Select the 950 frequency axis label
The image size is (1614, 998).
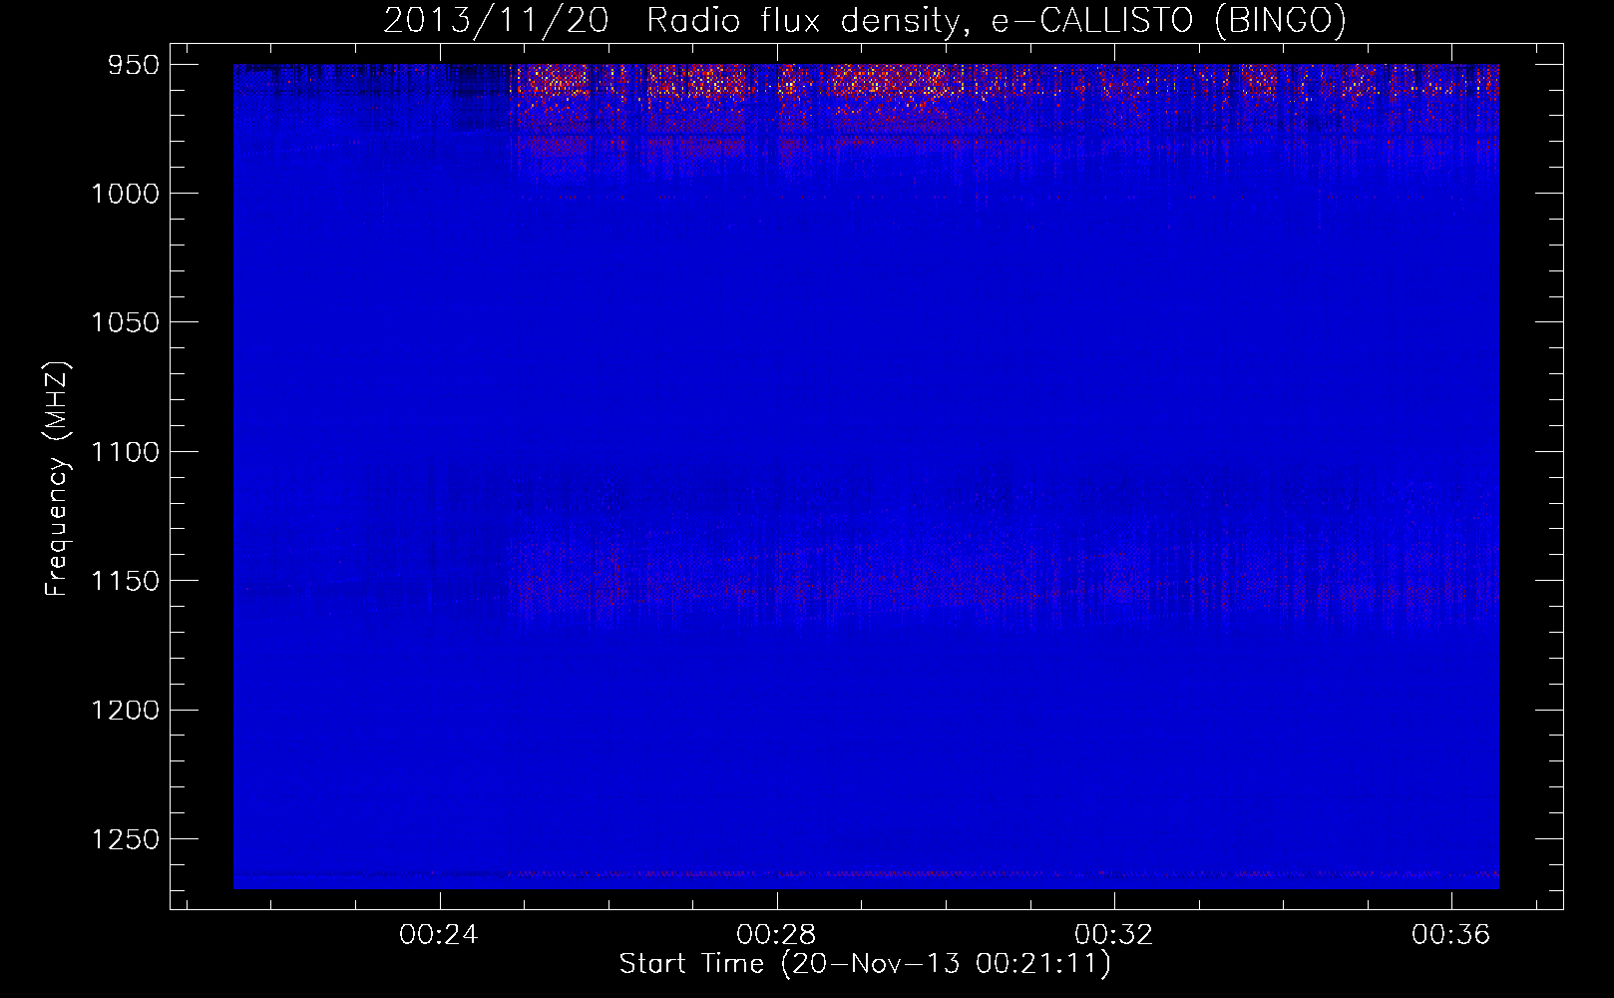tap(133, 65)
